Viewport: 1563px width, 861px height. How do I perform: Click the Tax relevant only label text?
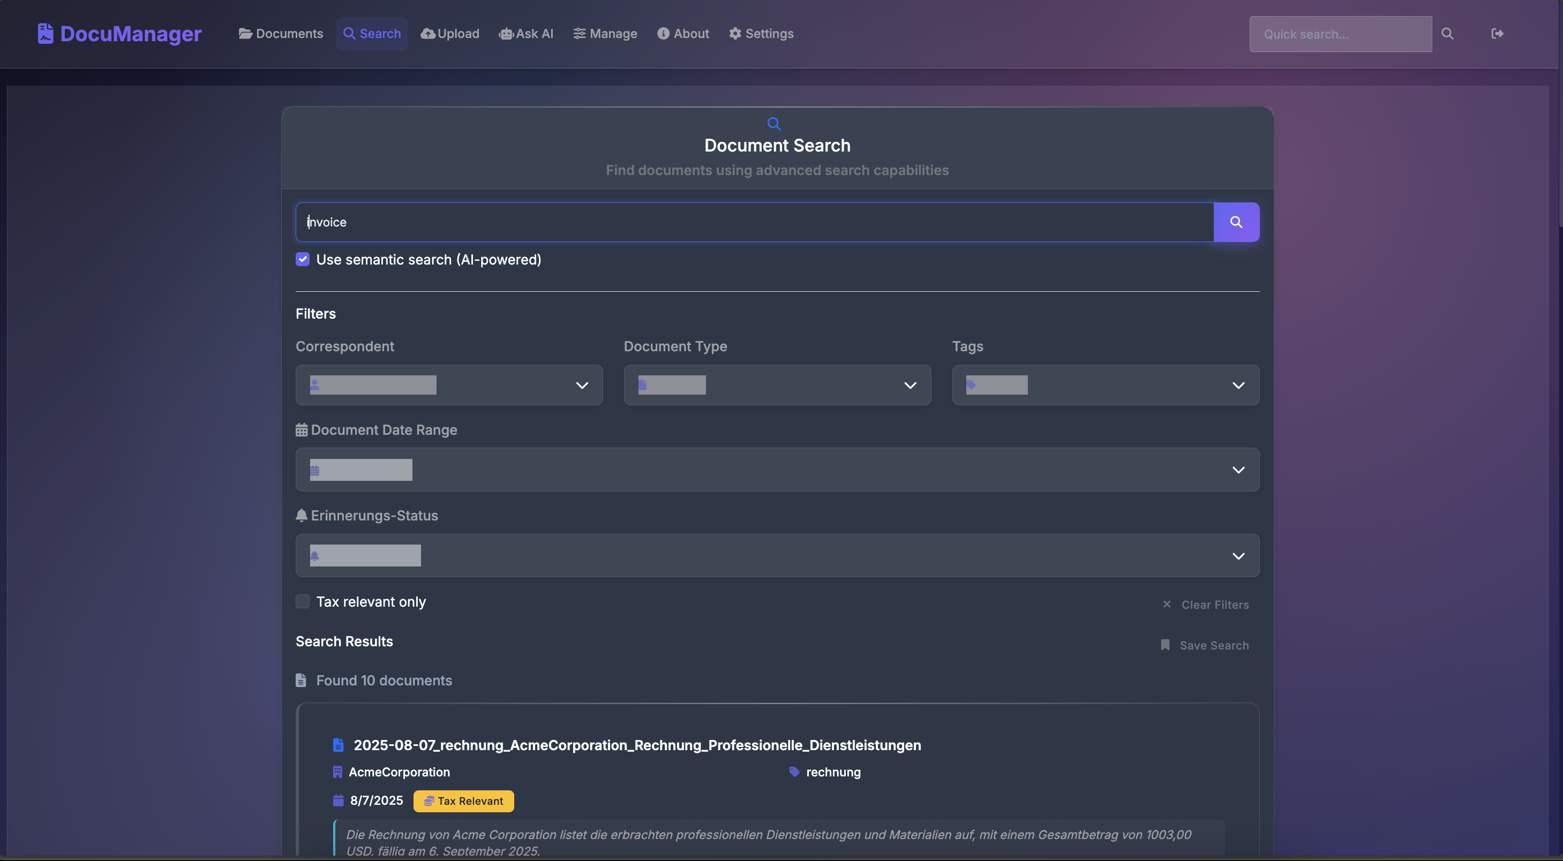(371, 601)
